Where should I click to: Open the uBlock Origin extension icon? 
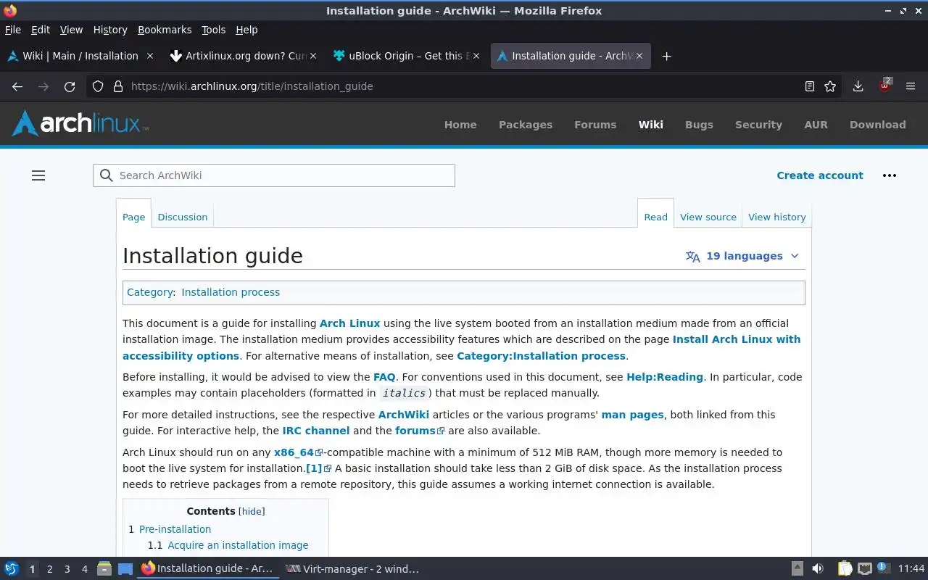pyautogui.click(x=884, y=85)
